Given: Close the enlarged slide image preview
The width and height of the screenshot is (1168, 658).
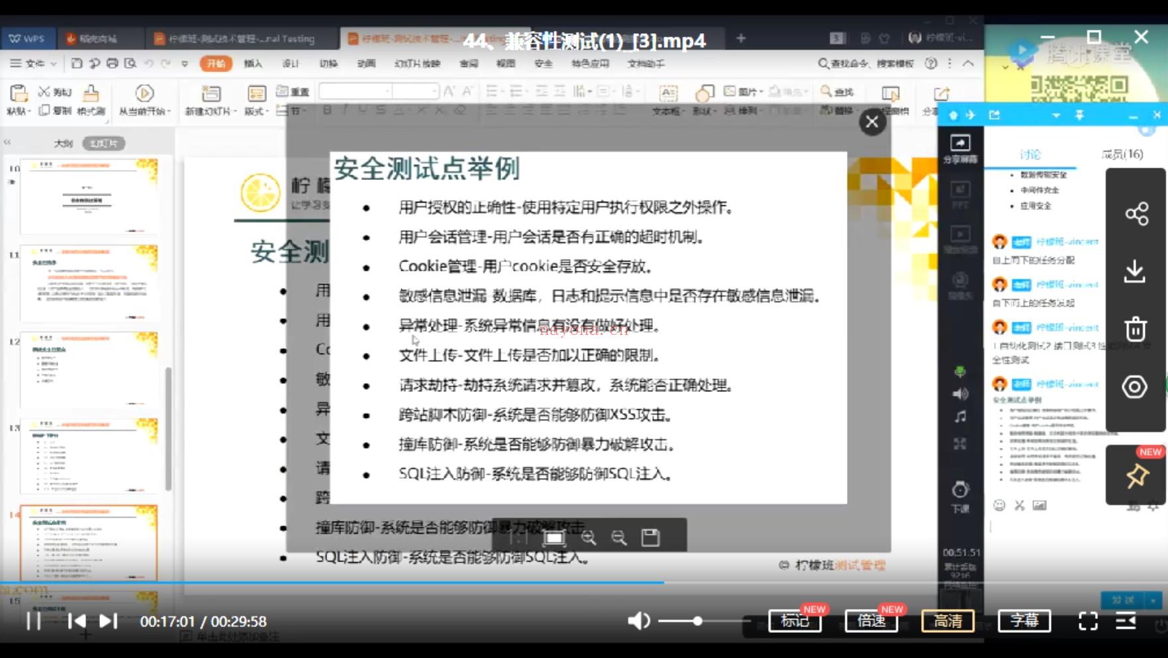Looking at the screenshot, I should tap(872, 122).
